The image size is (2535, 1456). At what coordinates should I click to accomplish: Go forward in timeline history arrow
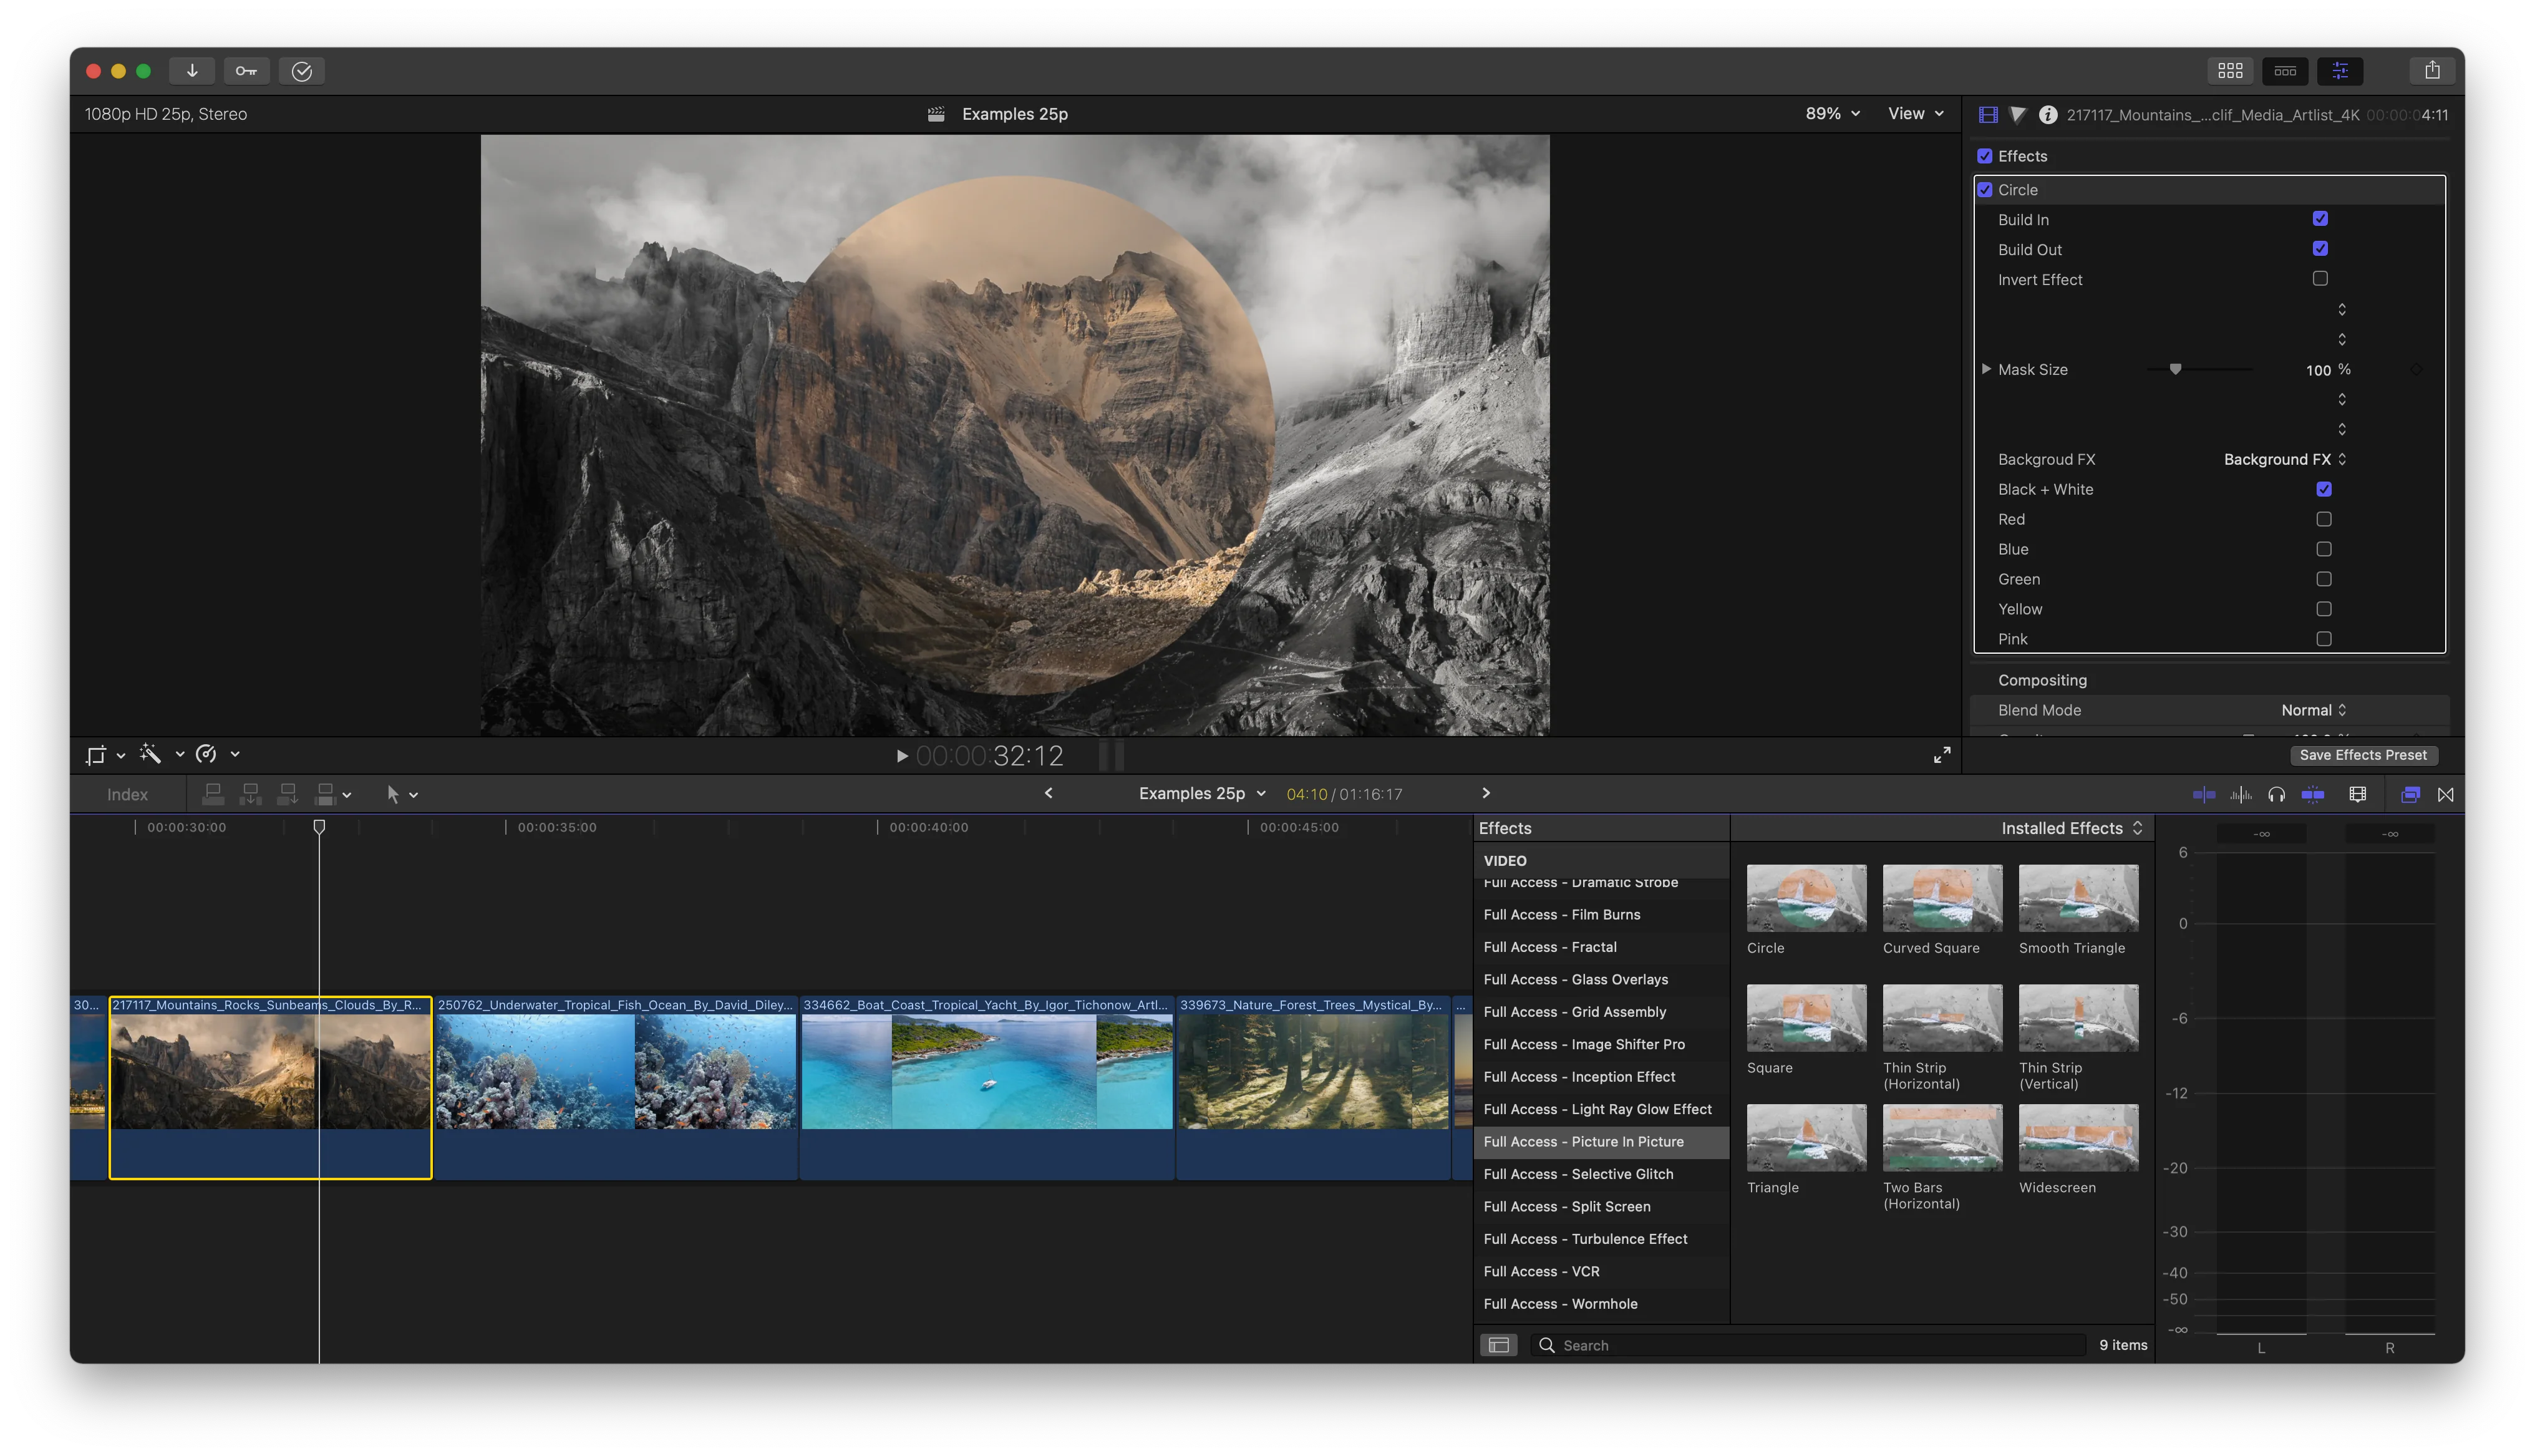click(1486, 793)
